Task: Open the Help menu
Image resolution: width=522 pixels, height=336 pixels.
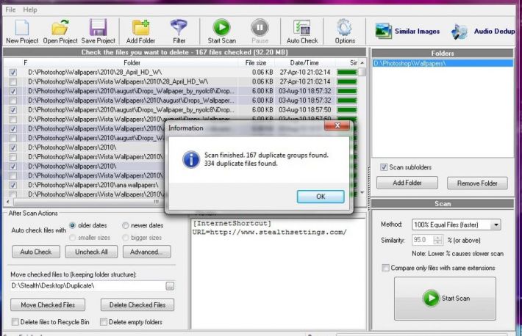Action: pos(30,10)
